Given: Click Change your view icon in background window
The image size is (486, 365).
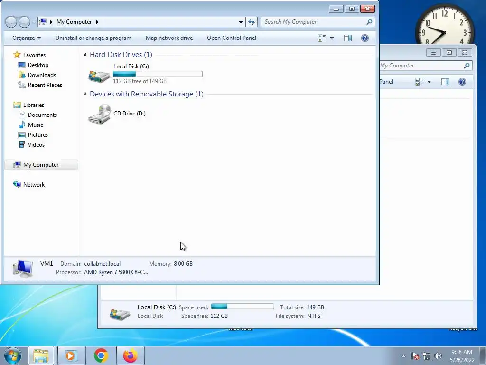Looking at the screenshot, I should [x=419, y=82].
